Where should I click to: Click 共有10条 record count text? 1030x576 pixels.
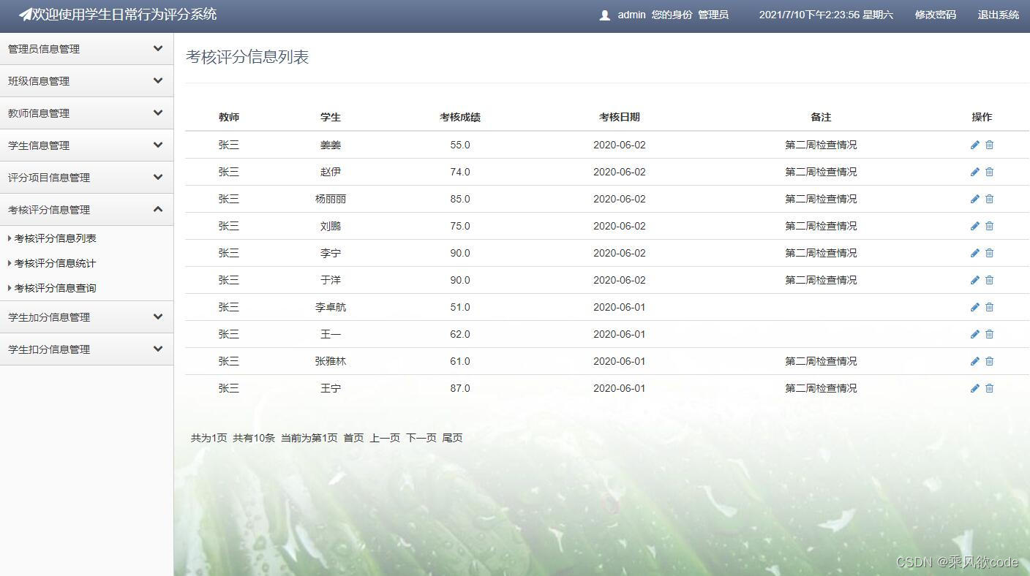coord(254,438)
